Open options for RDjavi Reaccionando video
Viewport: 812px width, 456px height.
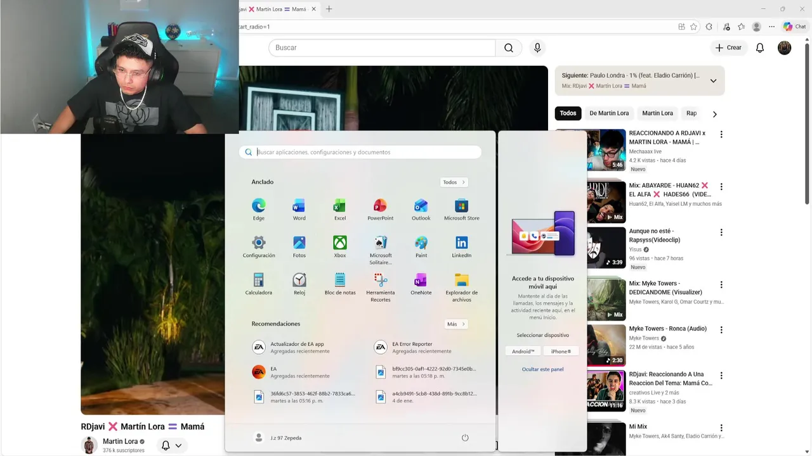coord(721,375)
